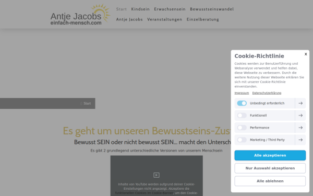Click Nur Auswahl akzeptieren button

270,168
